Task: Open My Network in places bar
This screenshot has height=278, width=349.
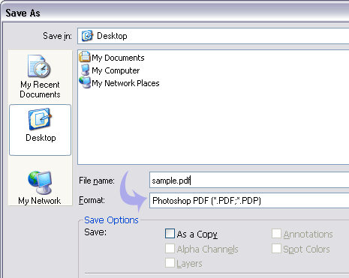Action: (40, 188)
